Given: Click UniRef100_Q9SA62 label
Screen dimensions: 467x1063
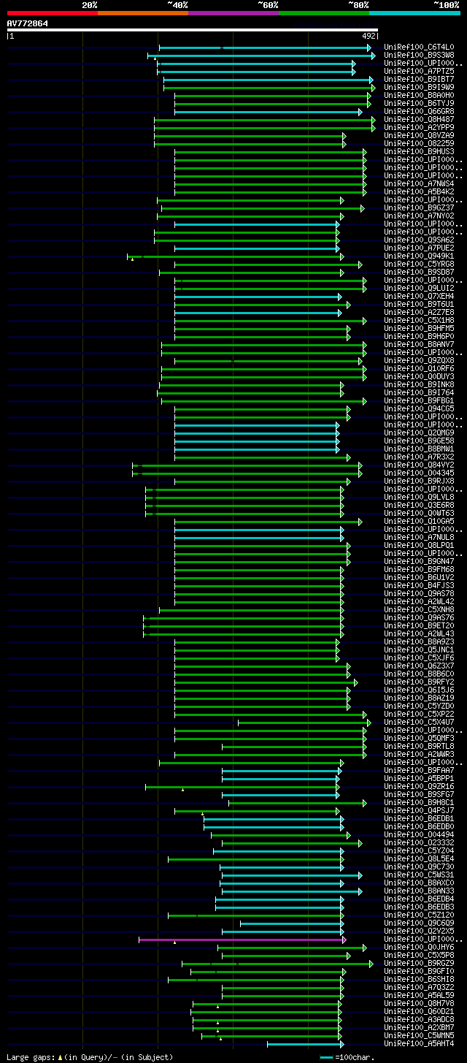Looking at the screenshot, I should pos(420,240).
